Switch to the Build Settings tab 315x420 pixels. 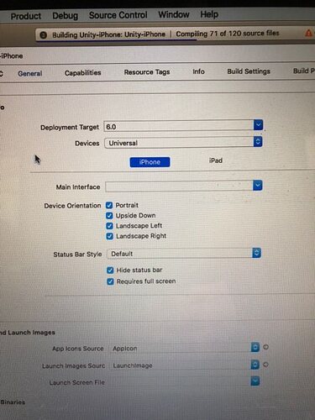click(x=249, y=71)
